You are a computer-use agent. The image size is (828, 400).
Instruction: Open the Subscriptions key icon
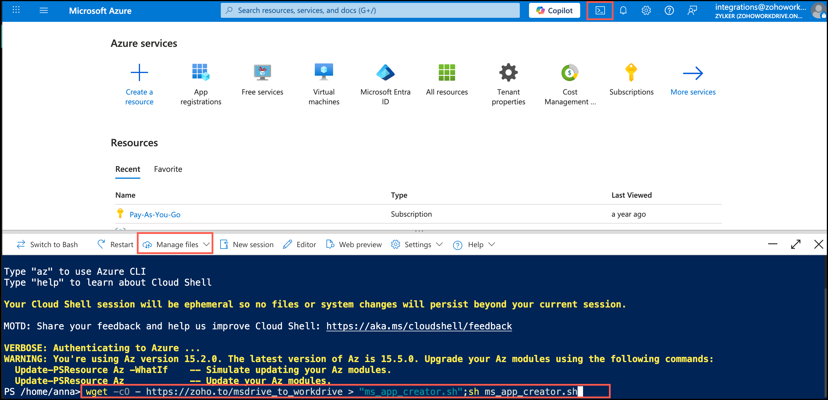[x=631, y=72]
